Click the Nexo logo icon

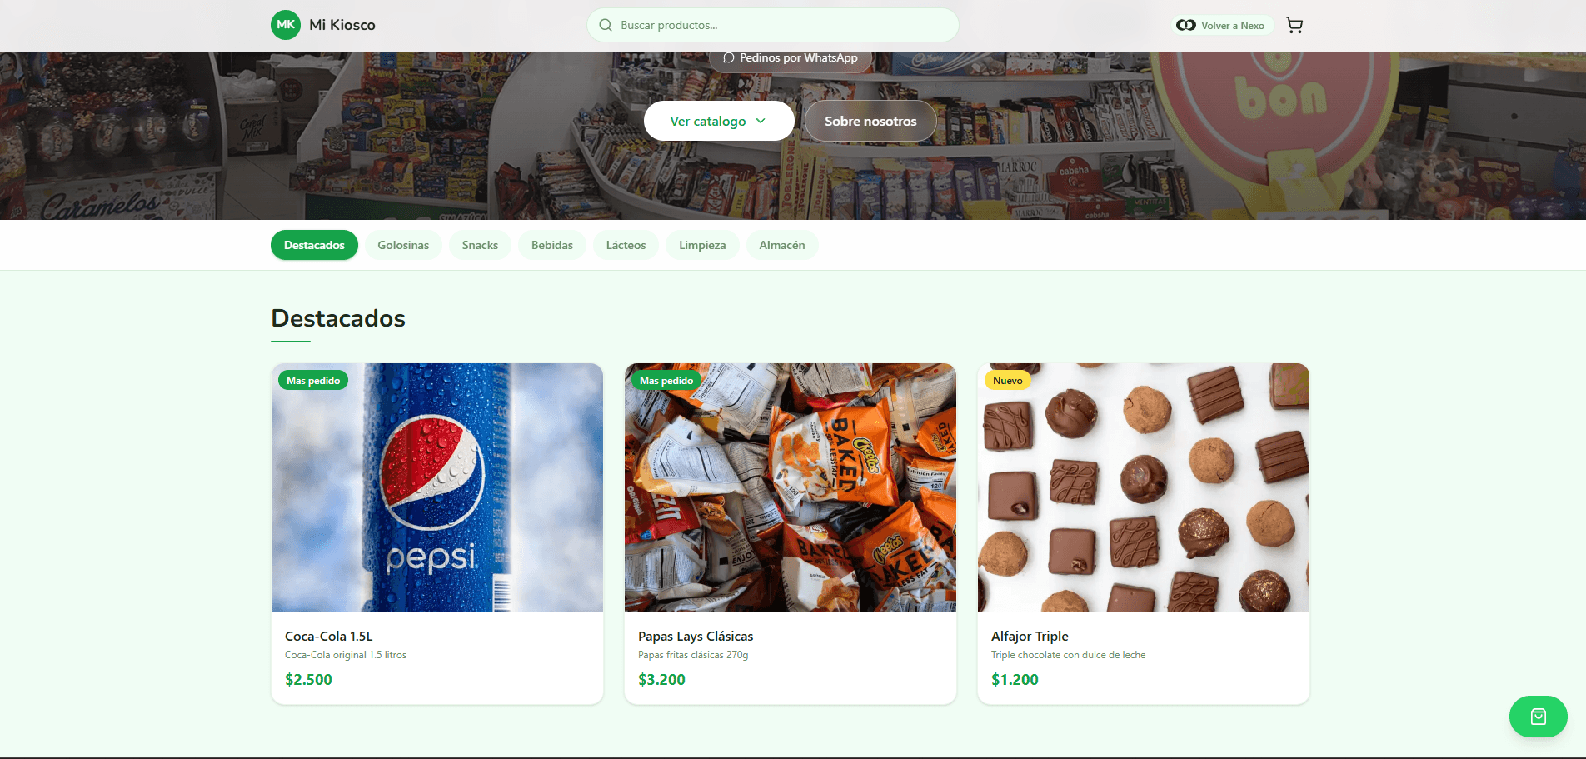[x=1186, y=25]
